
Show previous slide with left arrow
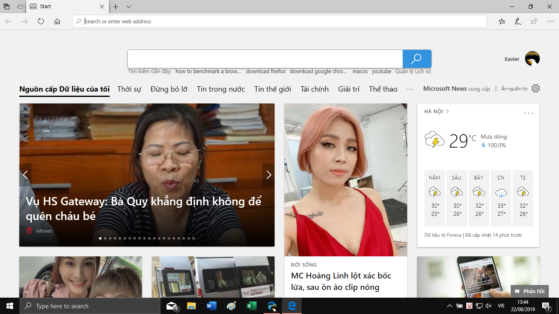(x=25, y=175)
